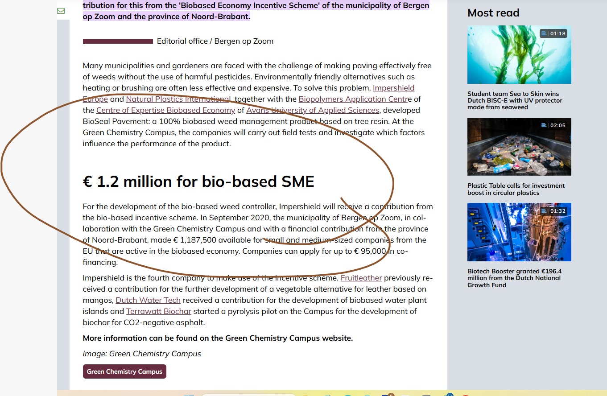
Task: Open the Impershield Europe link
Action: point(393,88)
